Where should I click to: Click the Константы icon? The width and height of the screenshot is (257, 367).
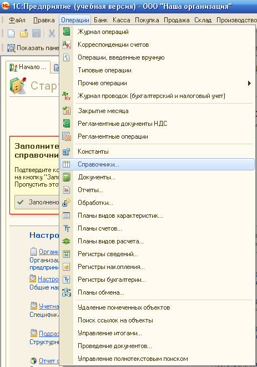pyautogui.click(x=67, y=151)
